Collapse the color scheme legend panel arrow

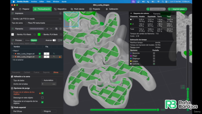(x=131, y=13)
